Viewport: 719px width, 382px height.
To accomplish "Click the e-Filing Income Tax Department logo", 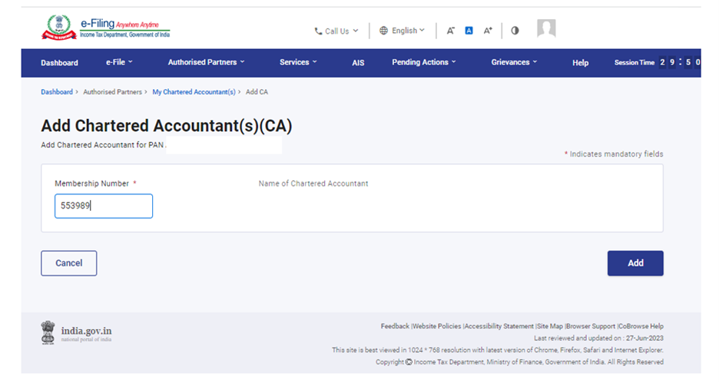I will click(x=105, y=29).
